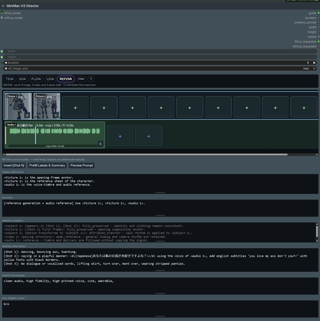Click the guide output port

(319, 13)
